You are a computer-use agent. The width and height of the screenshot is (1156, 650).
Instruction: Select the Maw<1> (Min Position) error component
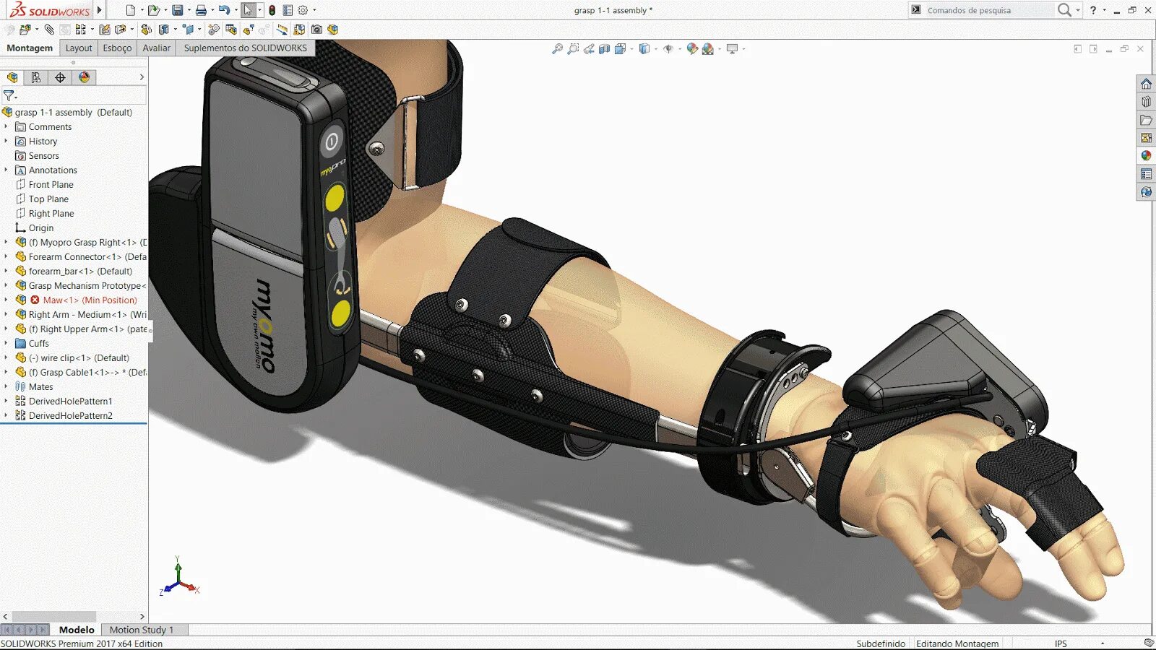click(x=90, y=300)
